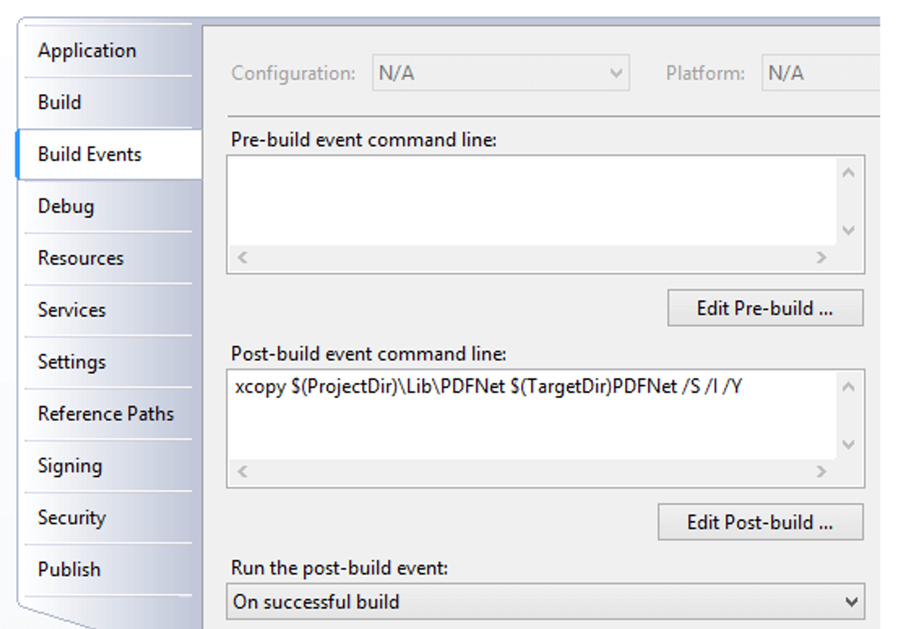Select the Debug tab
Viewport: 909px width, 629px height.
[x=108, y=206]
